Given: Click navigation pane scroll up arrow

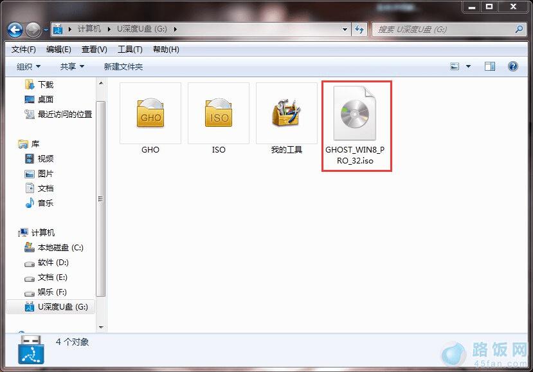Looking at the screenshot, I should pyautogui.click(x=101, y=83).
